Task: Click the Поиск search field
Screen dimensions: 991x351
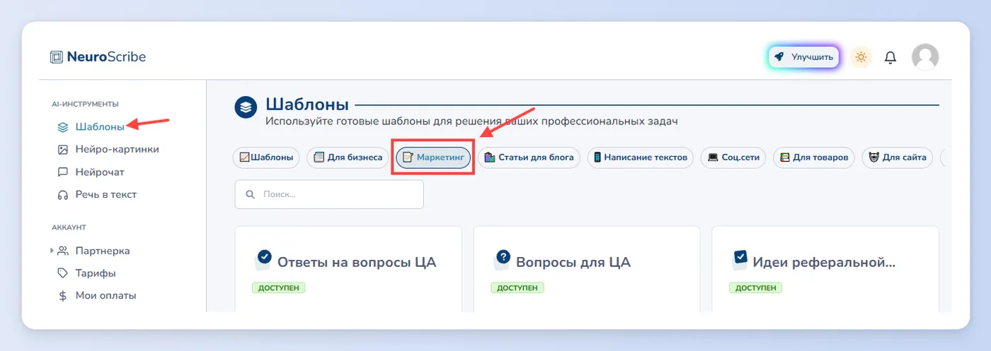Action: 329,194
